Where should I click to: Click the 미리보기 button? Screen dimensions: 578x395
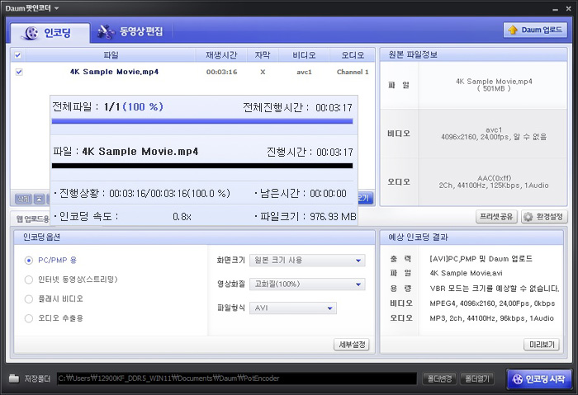pos(542,345)
